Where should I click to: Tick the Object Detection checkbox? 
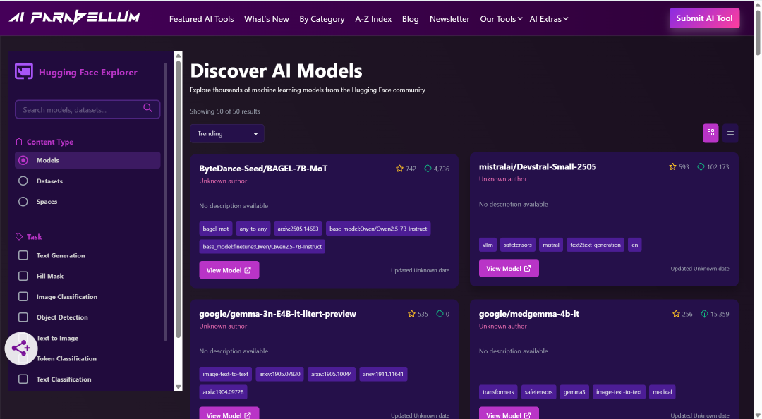tap(23, 317)
